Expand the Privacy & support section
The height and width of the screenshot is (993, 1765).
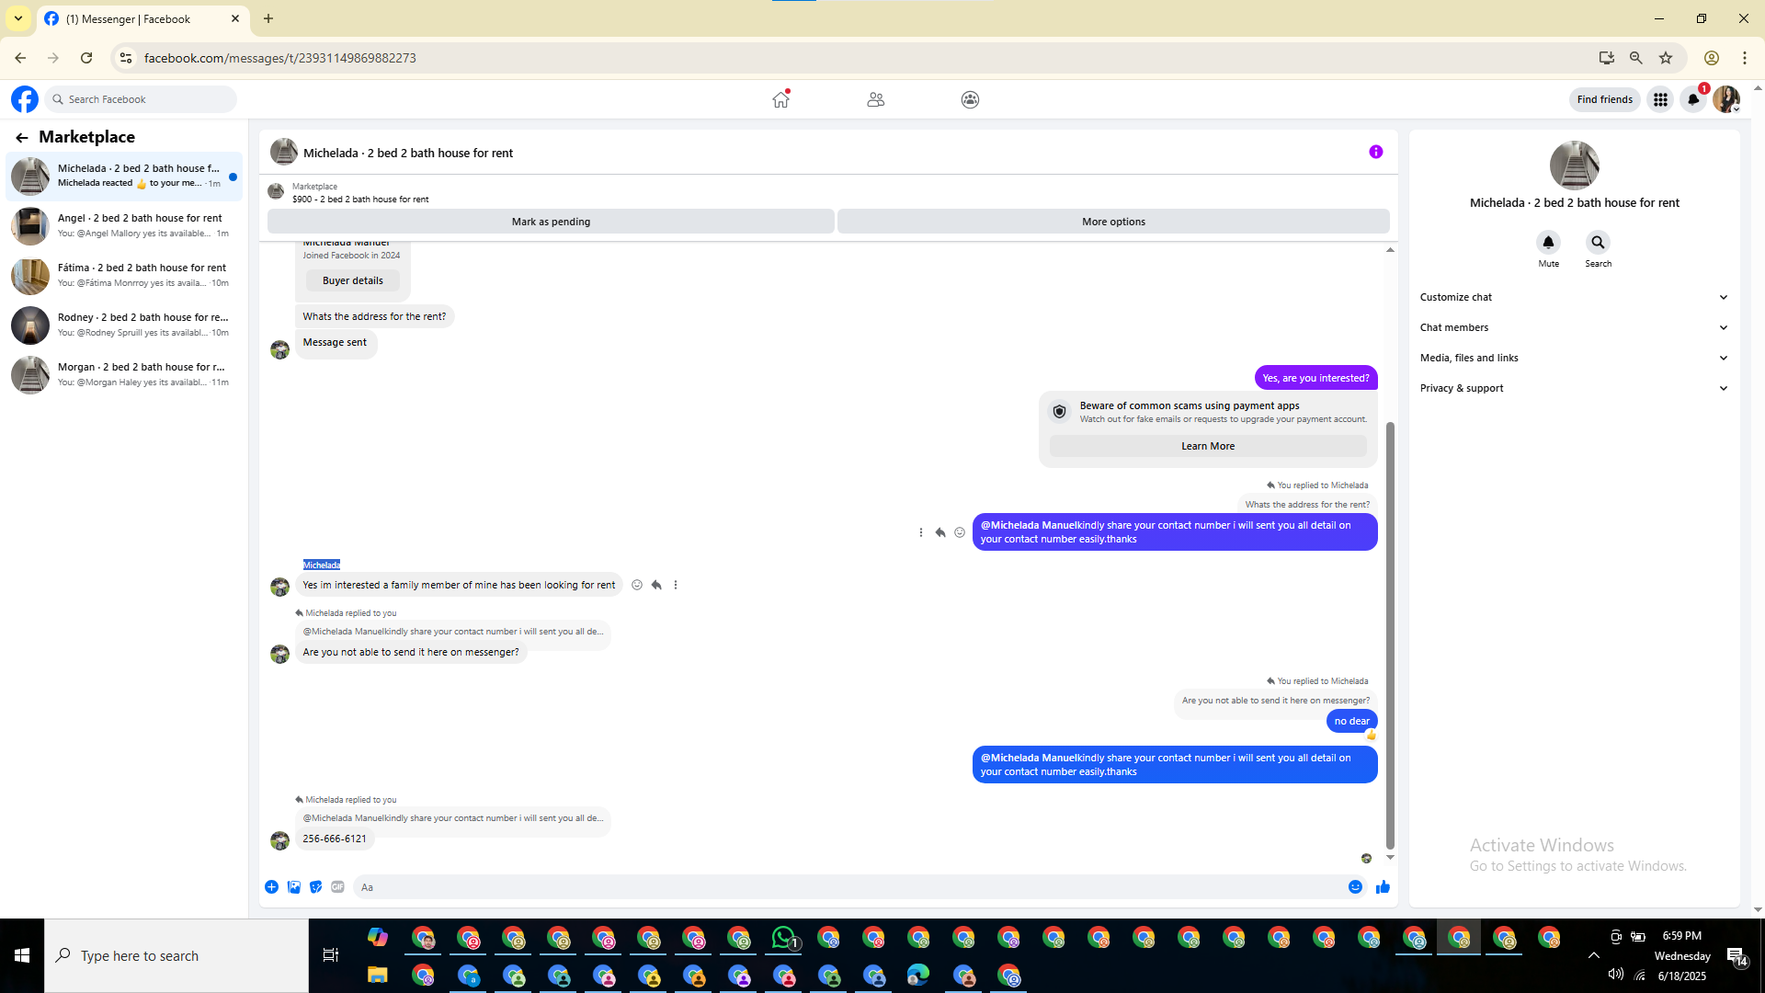coord(1574,388)
